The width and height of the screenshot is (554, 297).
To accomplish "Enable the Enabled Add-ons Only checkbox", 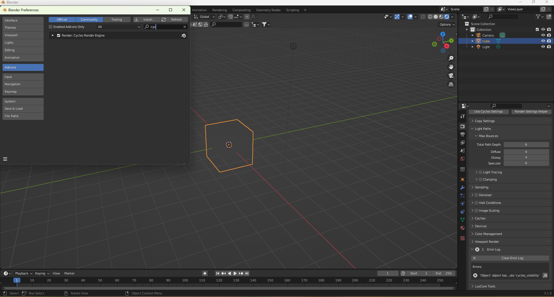I will coord(51,27).
